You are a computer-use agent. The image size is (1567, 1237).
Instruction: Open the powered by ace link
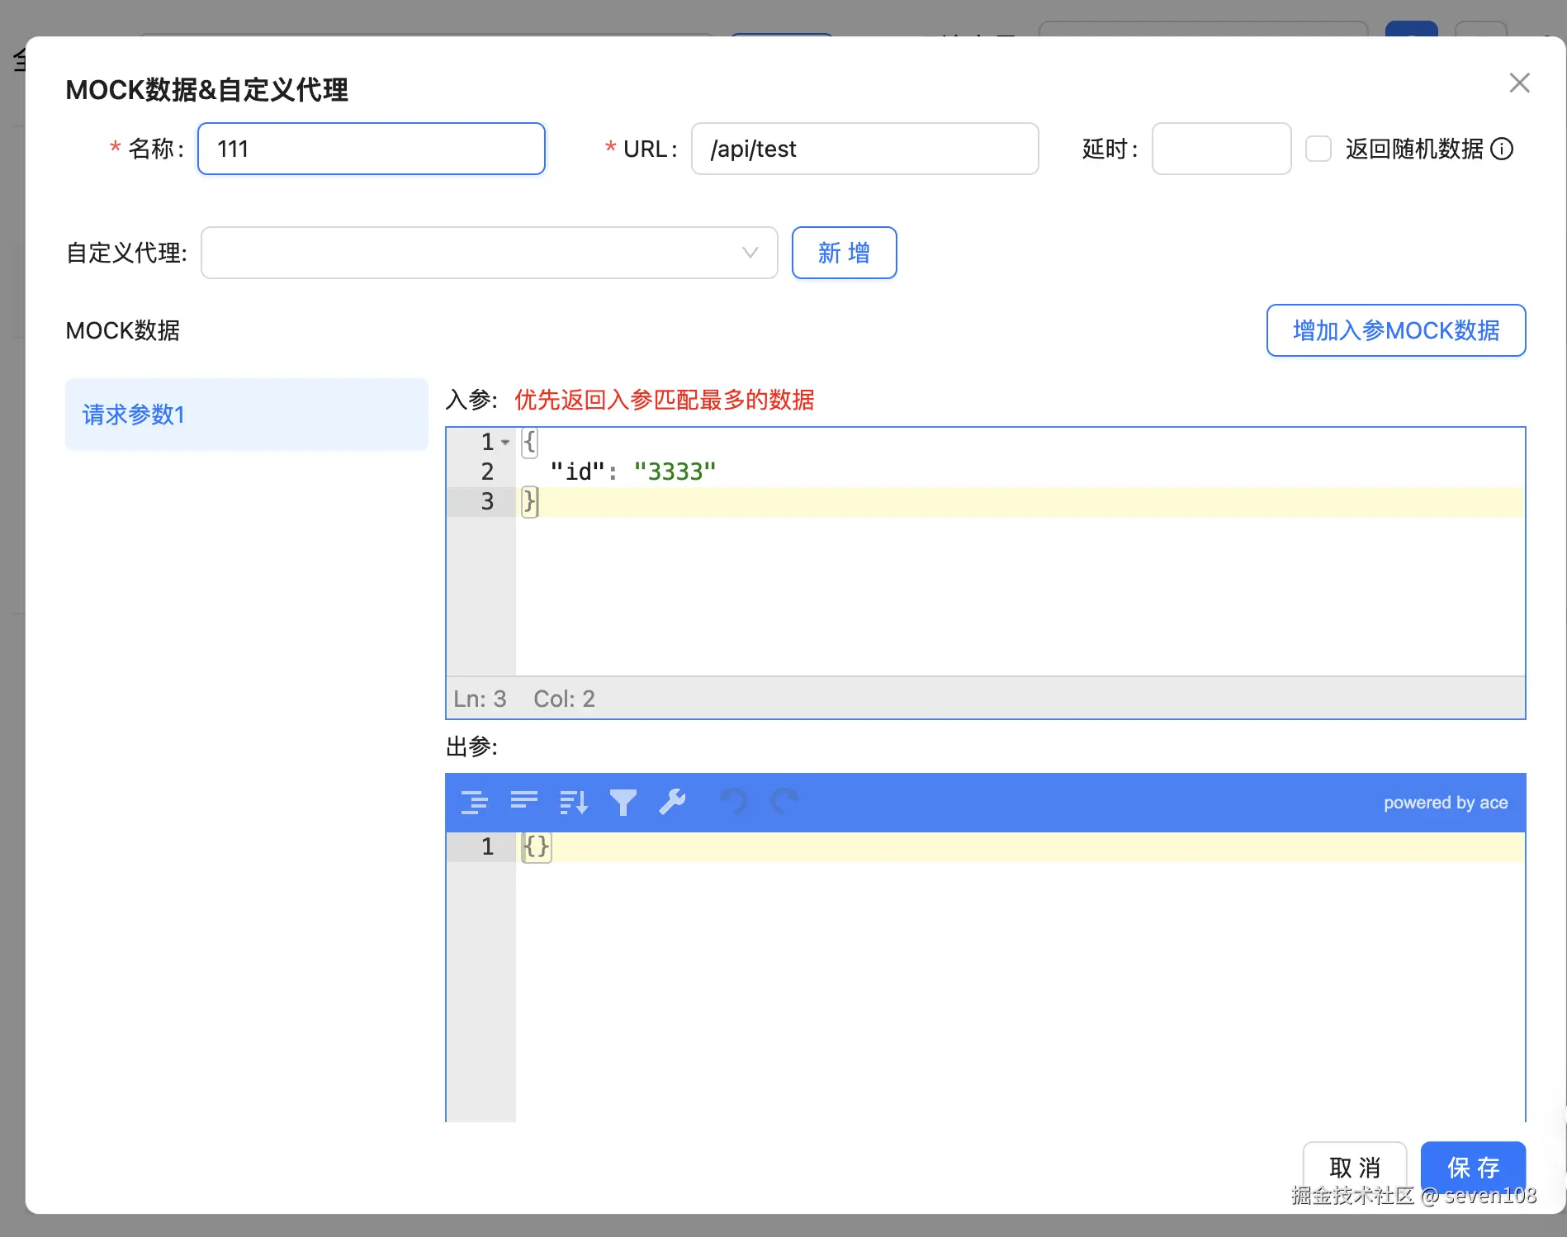pyautogui.click(x=1446, y=803)
